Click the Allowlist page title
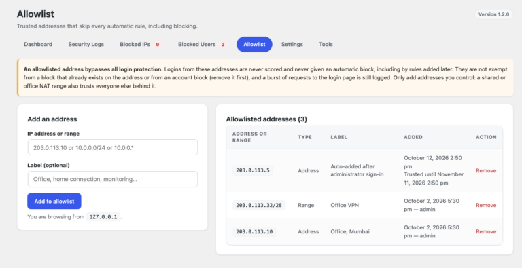522x268 pixels. (35, 14)
